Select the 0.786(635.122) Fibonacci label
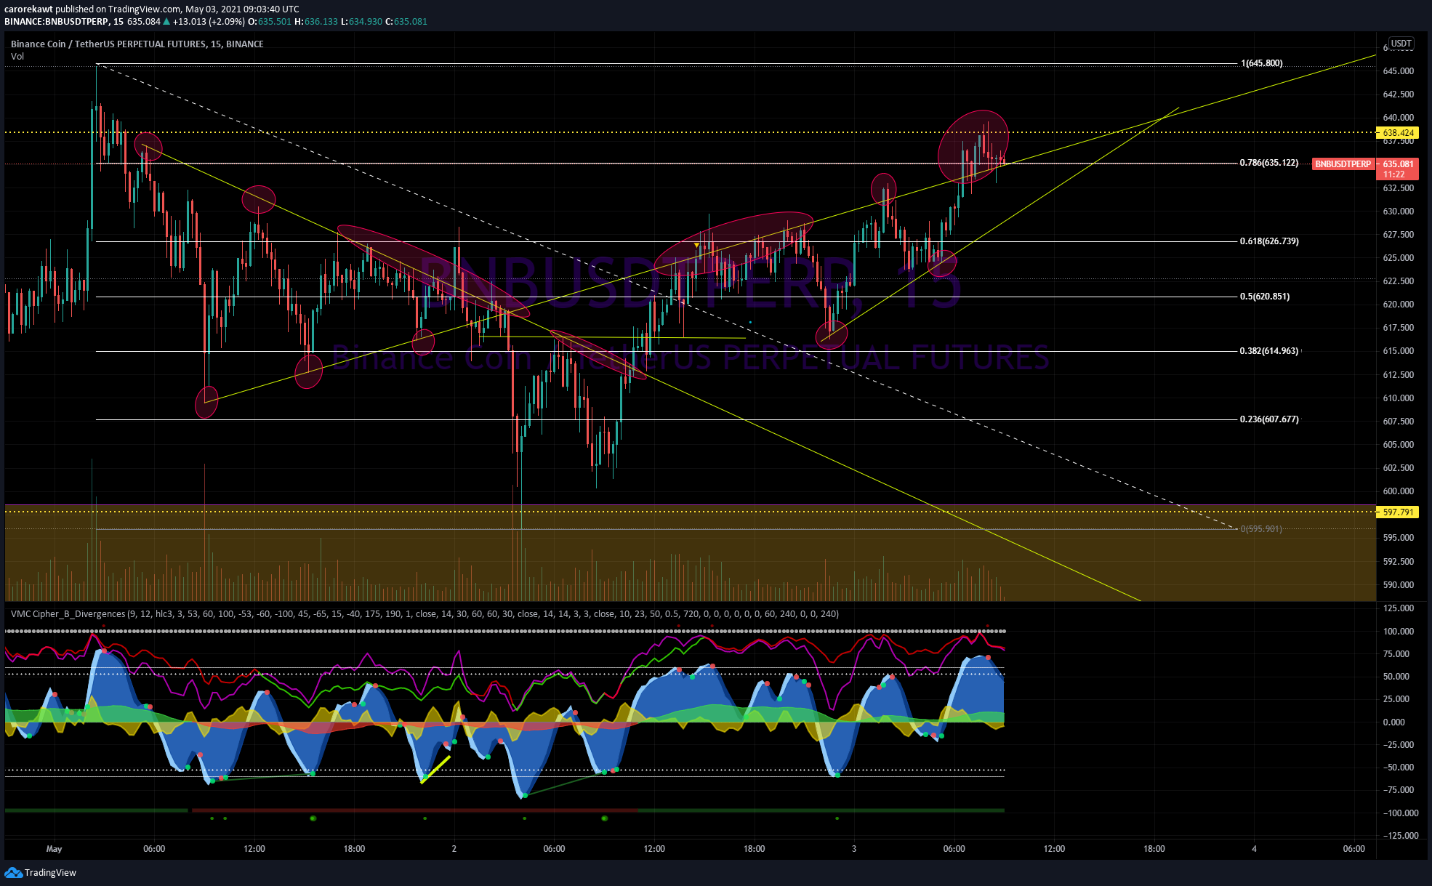The height and width of the screenshot is (886, 1432). pyautogui.click(x=1269, y=163)
